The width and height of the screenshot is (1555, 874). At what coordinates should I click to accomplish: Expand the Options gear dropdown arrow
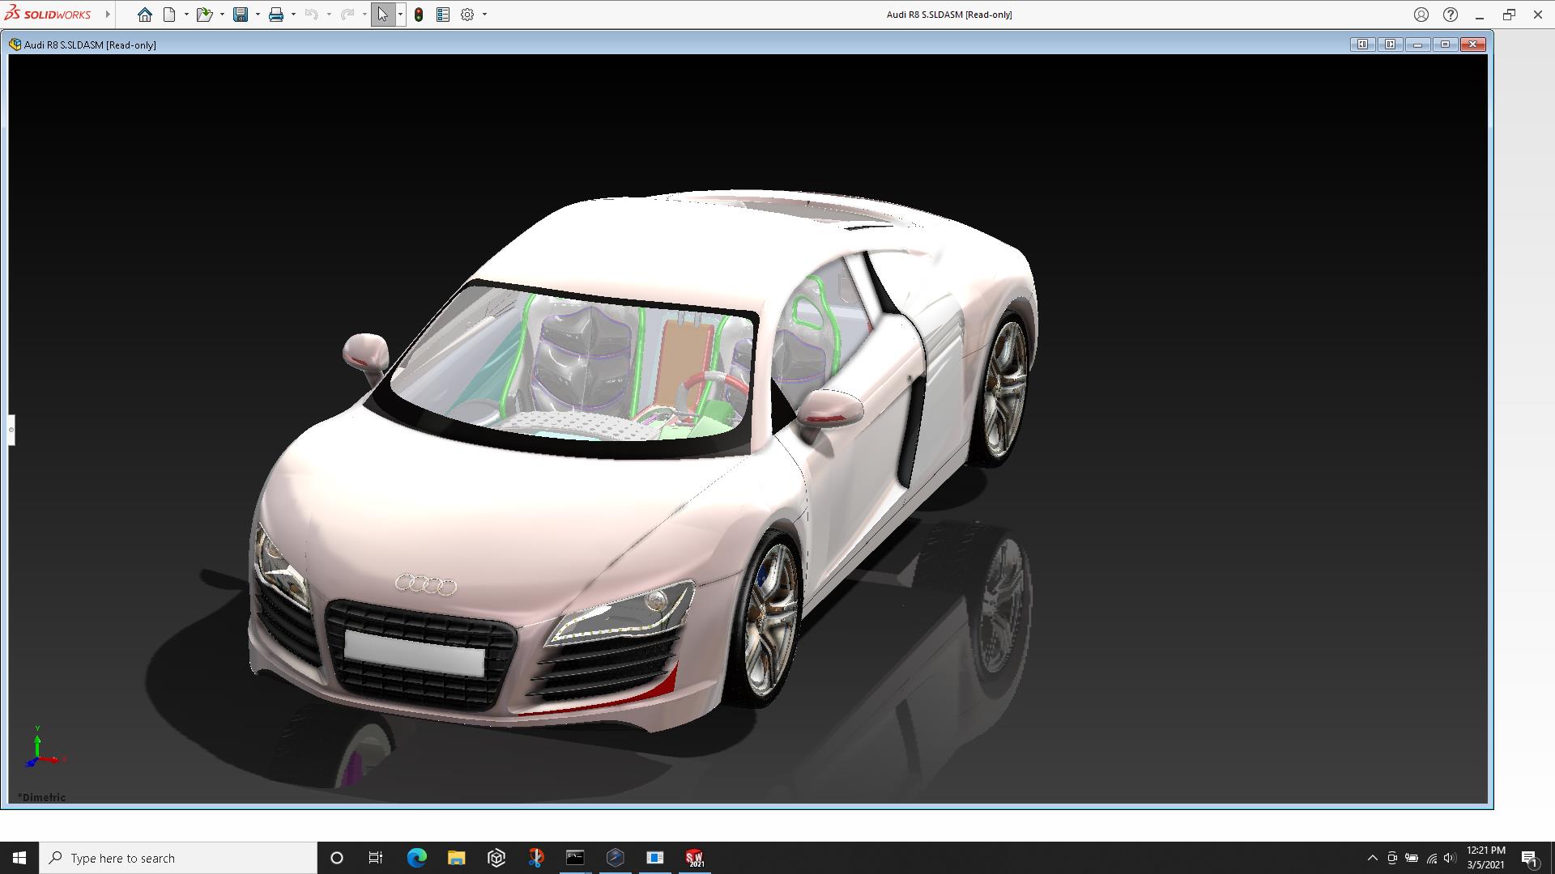(484, 15)
